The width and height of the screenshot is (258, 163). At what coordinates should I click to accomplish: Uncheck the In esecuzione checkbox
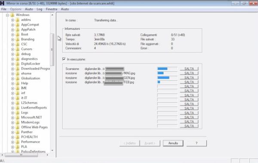click(64, 59)
